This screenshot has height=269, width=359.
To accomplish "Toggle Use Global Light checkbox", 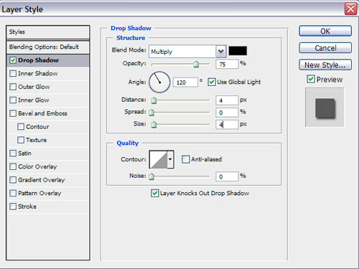I will coord(211,82).
